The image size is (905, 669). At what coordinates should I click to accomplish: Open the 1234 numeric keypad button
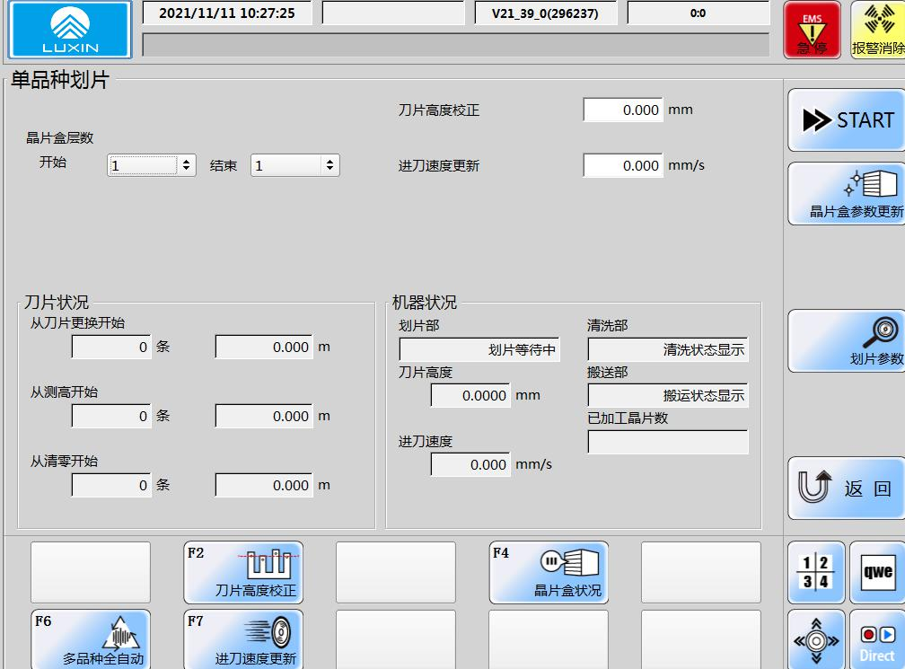coord(816,572)
